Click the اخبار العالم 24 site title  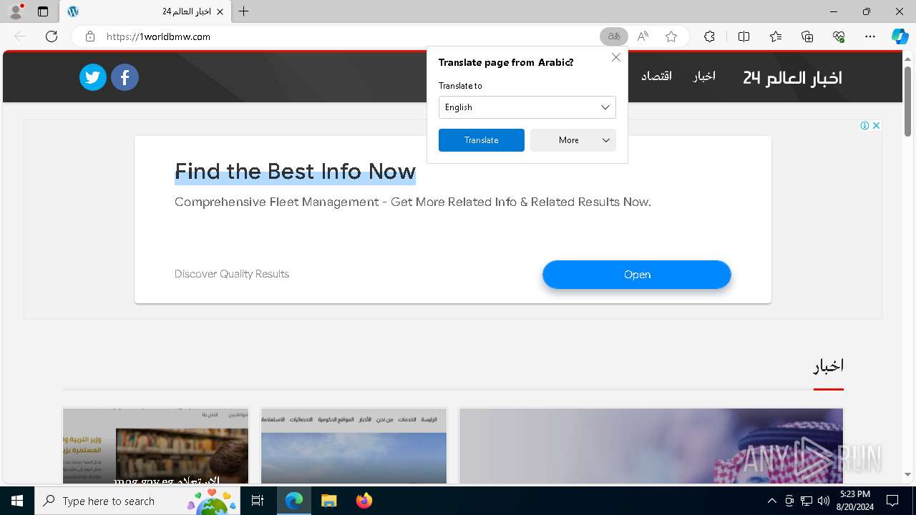point(792,78)
